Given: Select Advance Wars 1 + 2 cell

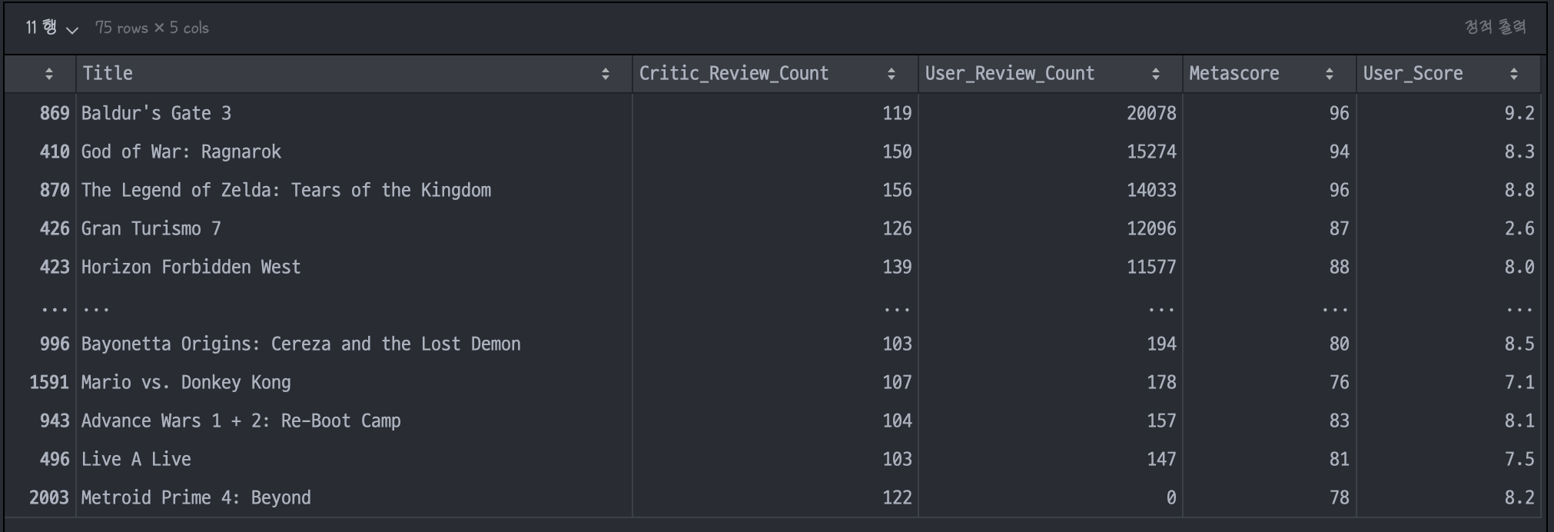Looking at the screenshot, I should [x=354, y=421].
